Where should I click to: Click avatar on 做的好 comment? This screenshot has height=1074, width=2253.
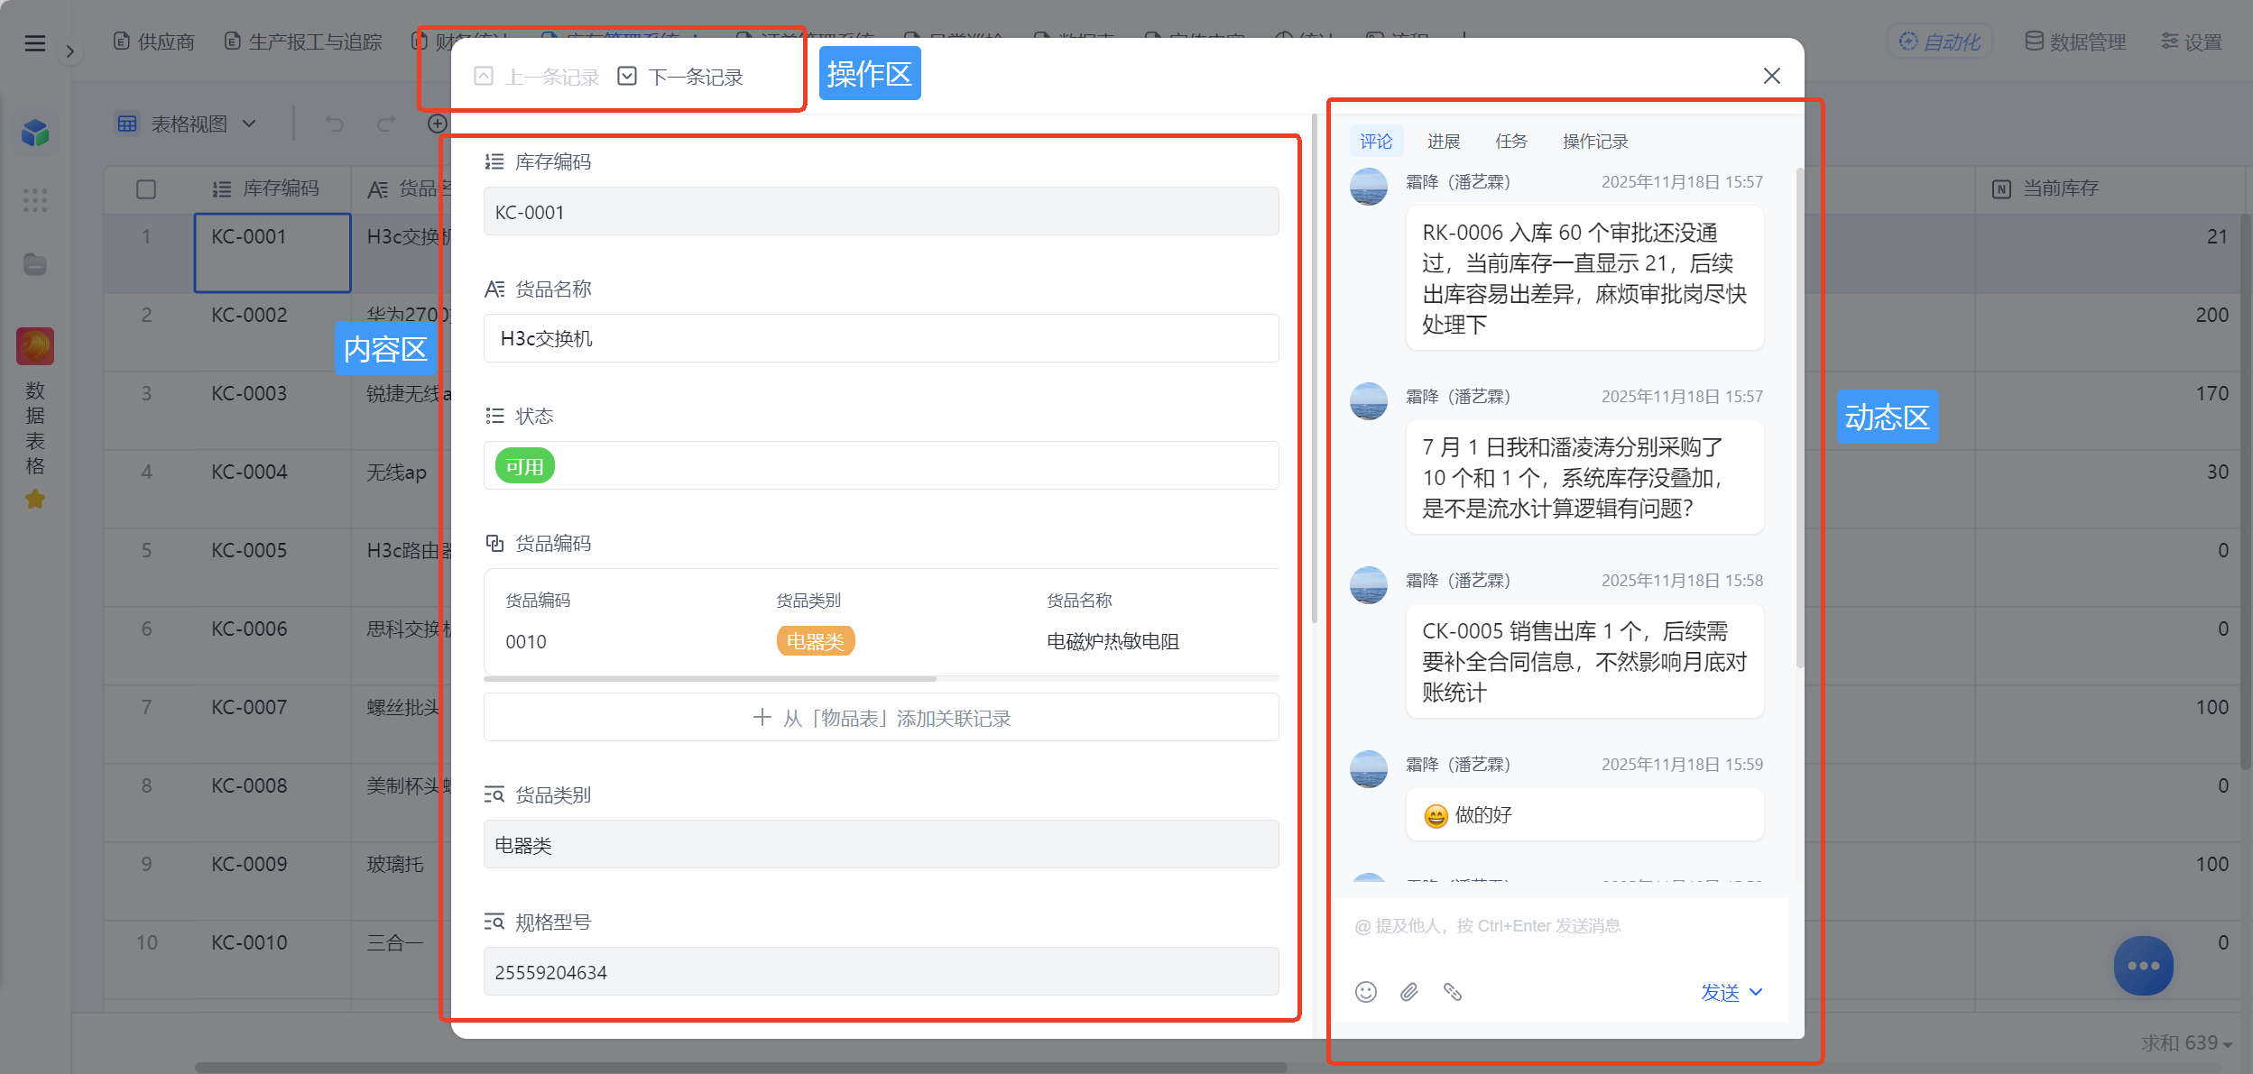(x=1369, y=769)
